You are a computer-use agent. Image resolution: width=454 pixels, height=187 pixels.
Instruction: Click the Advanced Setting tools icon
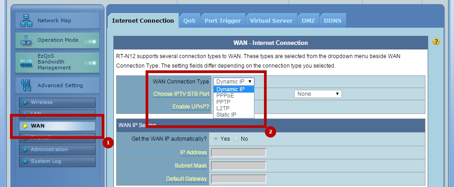point(26,85)
